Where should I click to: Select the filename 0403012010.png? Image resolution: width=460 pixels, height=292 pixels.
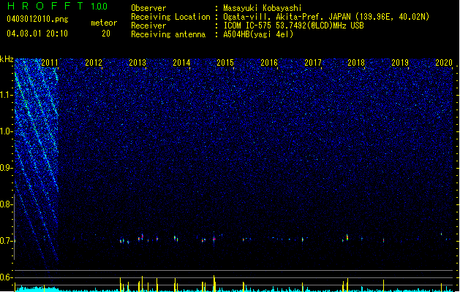(x=37, y=19)
